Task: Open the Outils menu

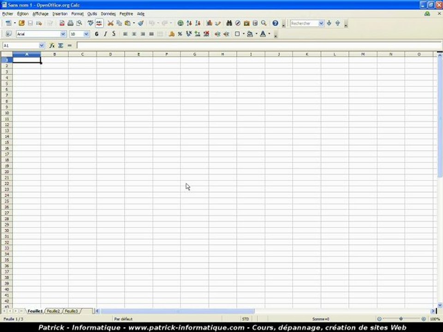Action: click(92, 13)
